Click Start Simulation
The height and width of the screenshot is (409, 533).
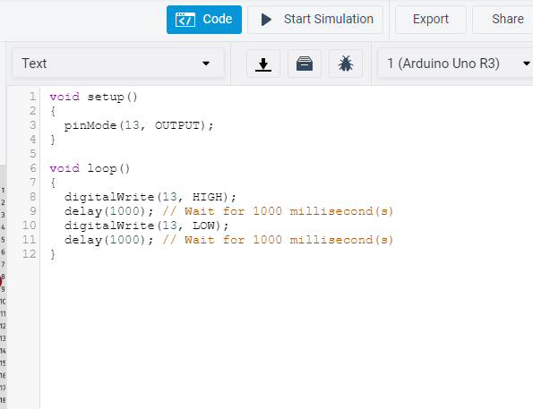(315, 20)
